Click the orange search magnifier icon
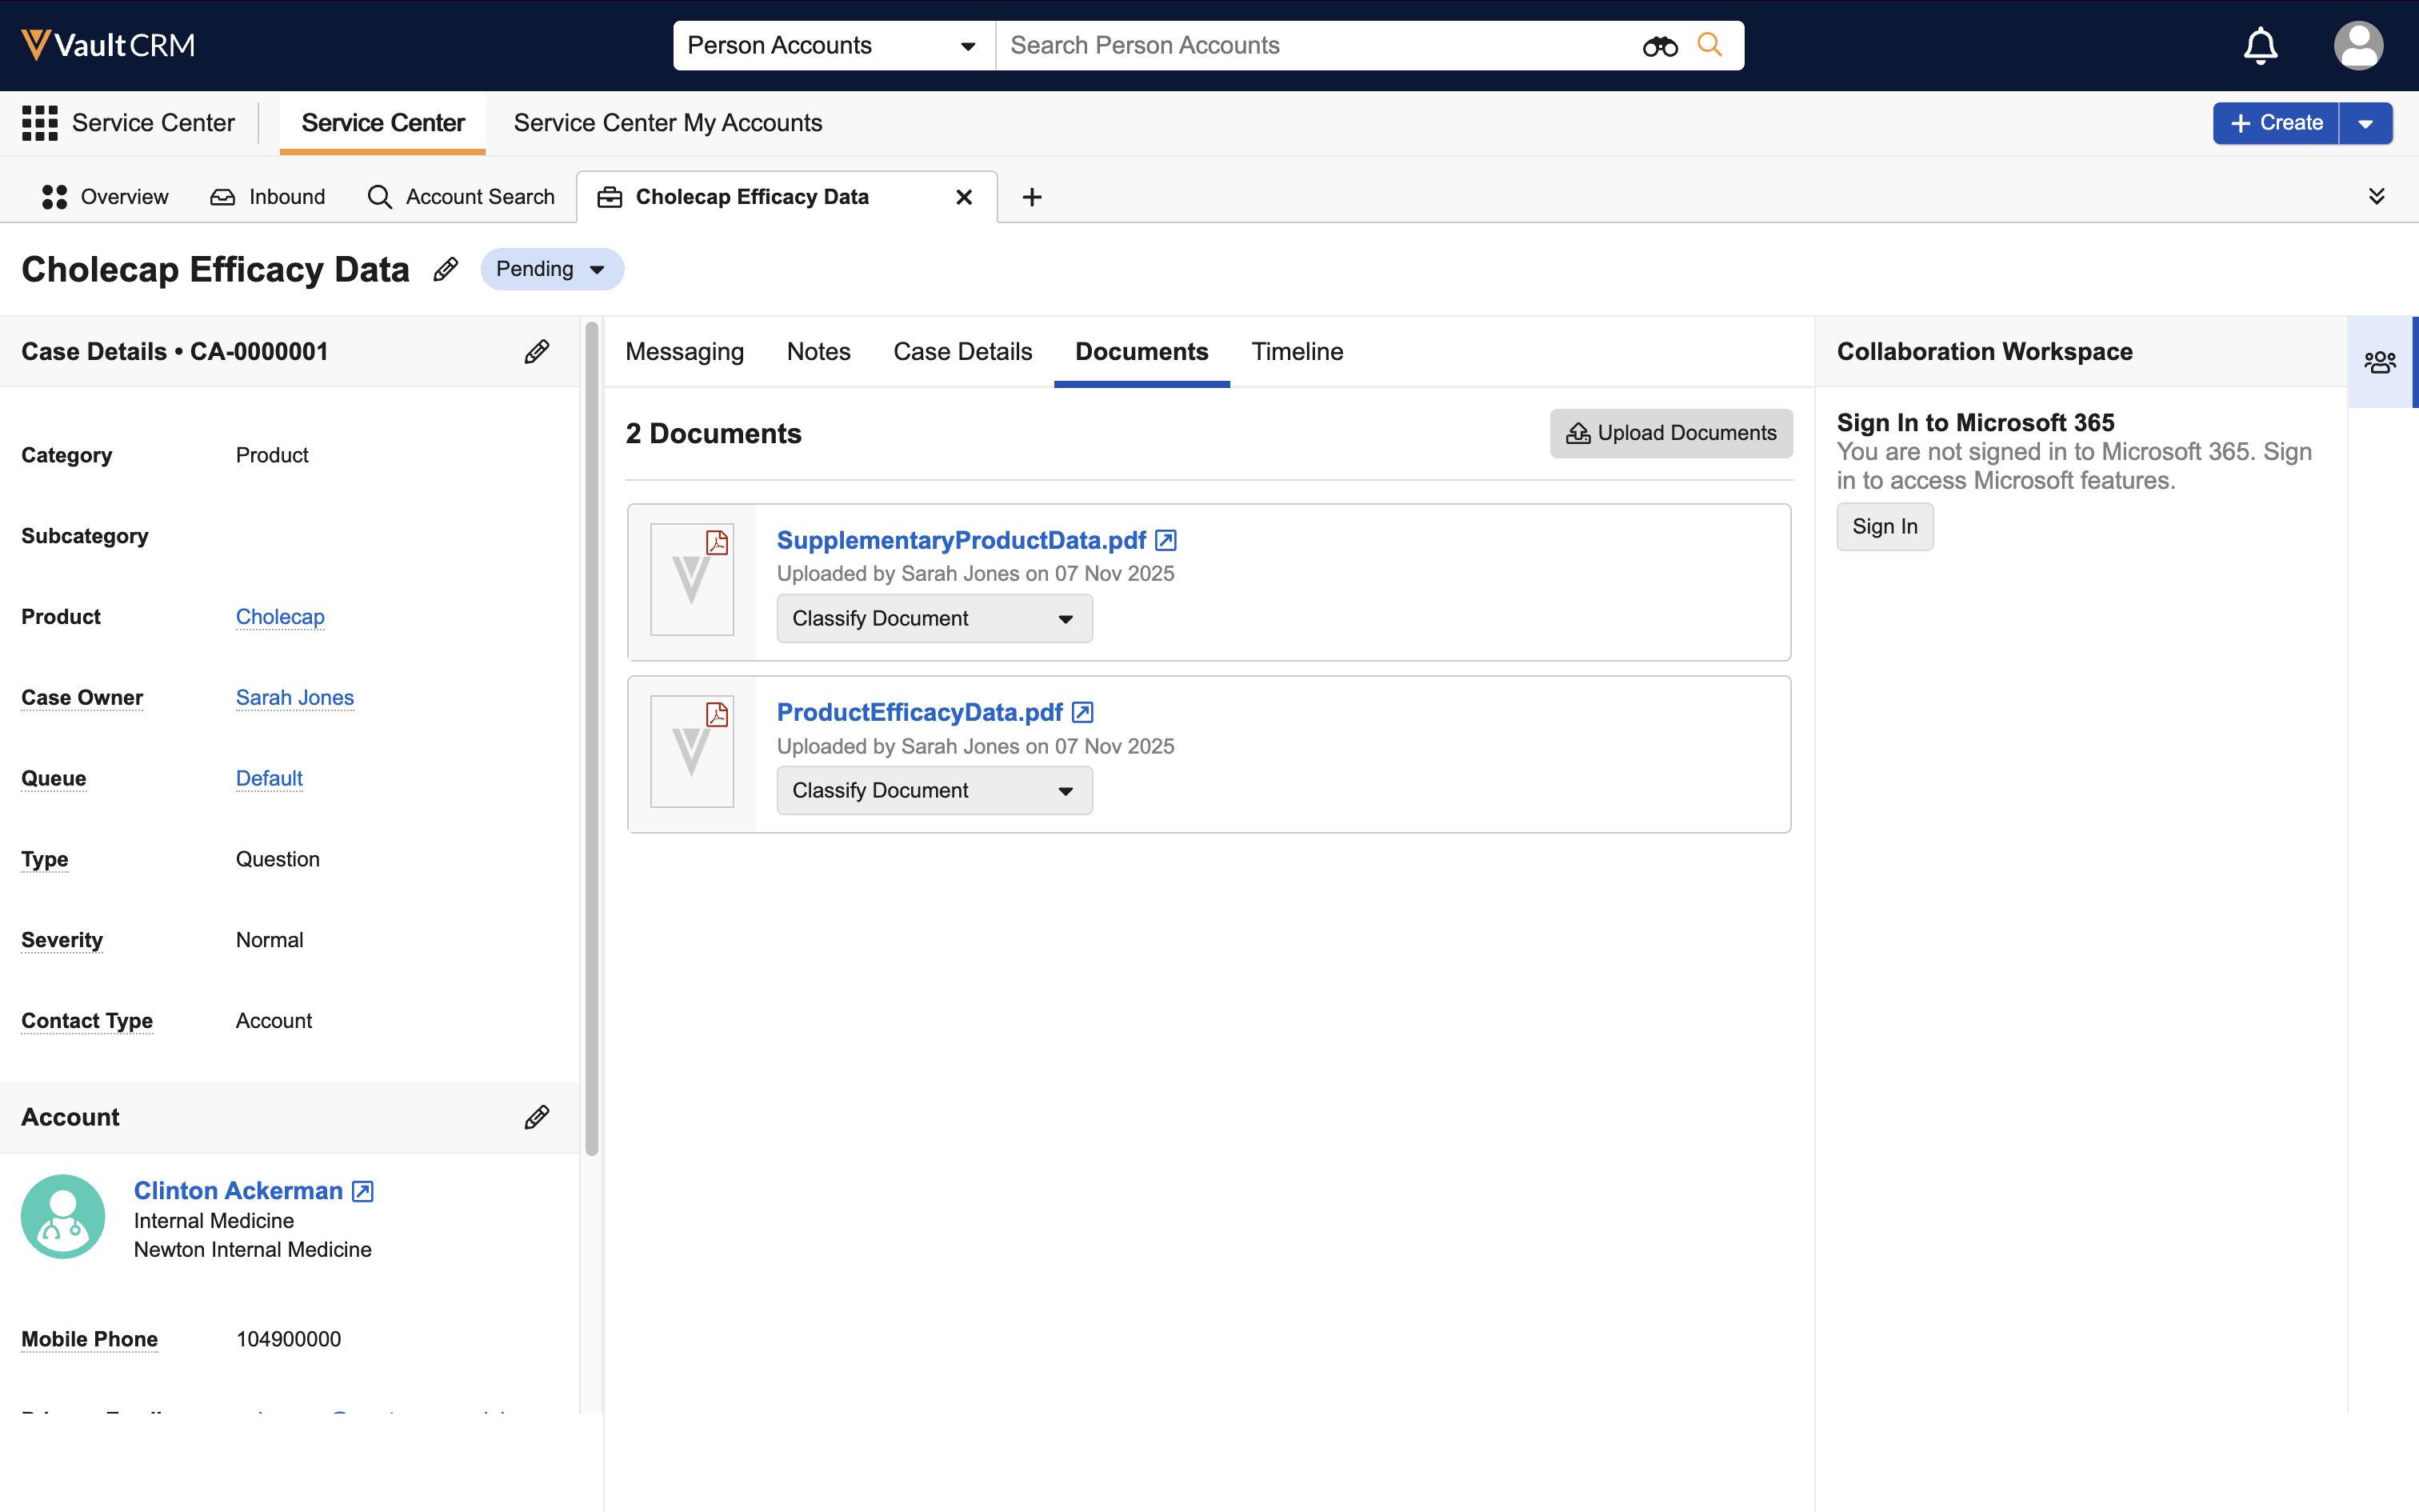Viewport: 2419px width, 1512px height. click(x=1710, y=45)
